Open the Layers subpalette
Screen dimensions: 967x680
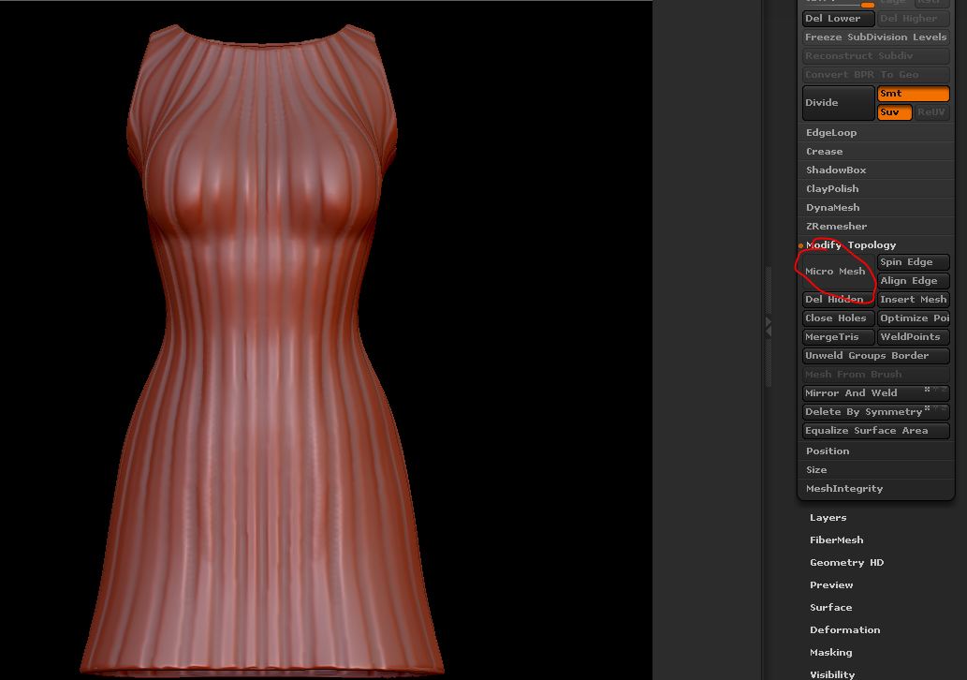(x=828, y=518)
